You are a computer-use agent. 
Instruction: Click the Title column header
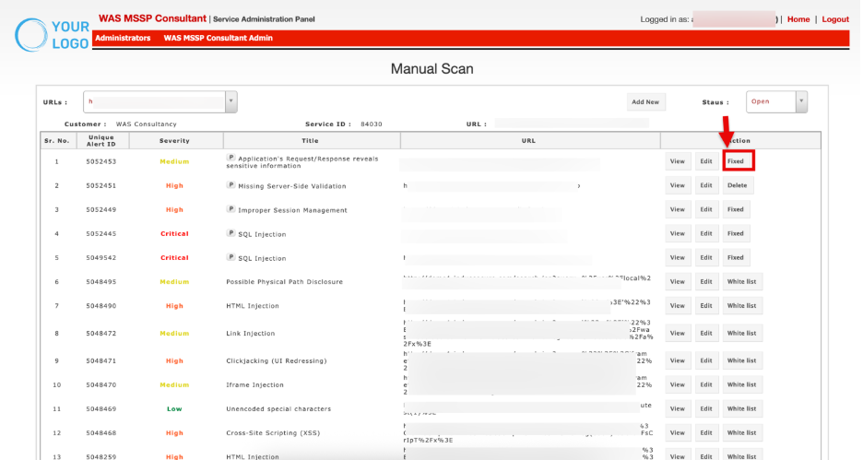(311, 141)
